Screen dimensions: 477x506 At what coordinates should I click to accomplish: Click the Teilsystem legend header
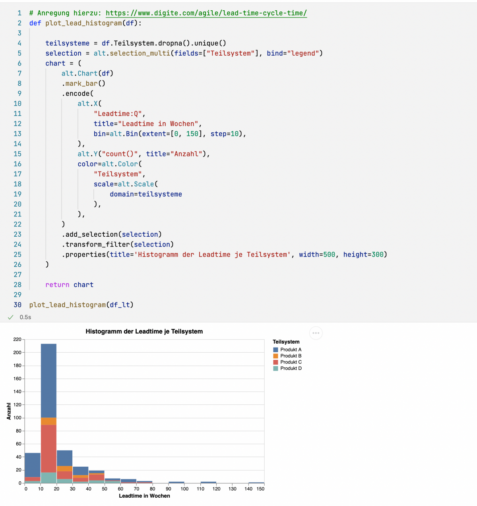(286, 342)
